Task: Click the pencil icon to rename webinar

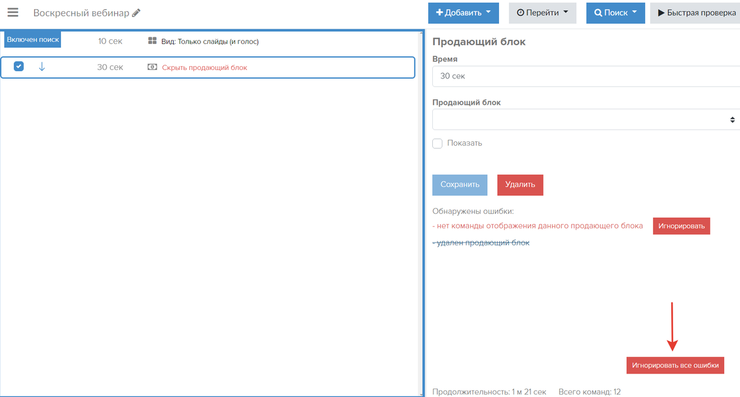Action: pyautogui.click(x=136, y=13)
